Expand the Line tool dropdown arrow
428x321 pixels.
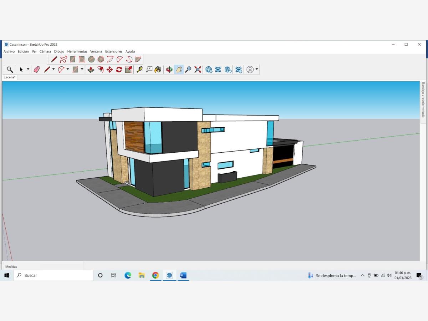[x=53, y=70]
